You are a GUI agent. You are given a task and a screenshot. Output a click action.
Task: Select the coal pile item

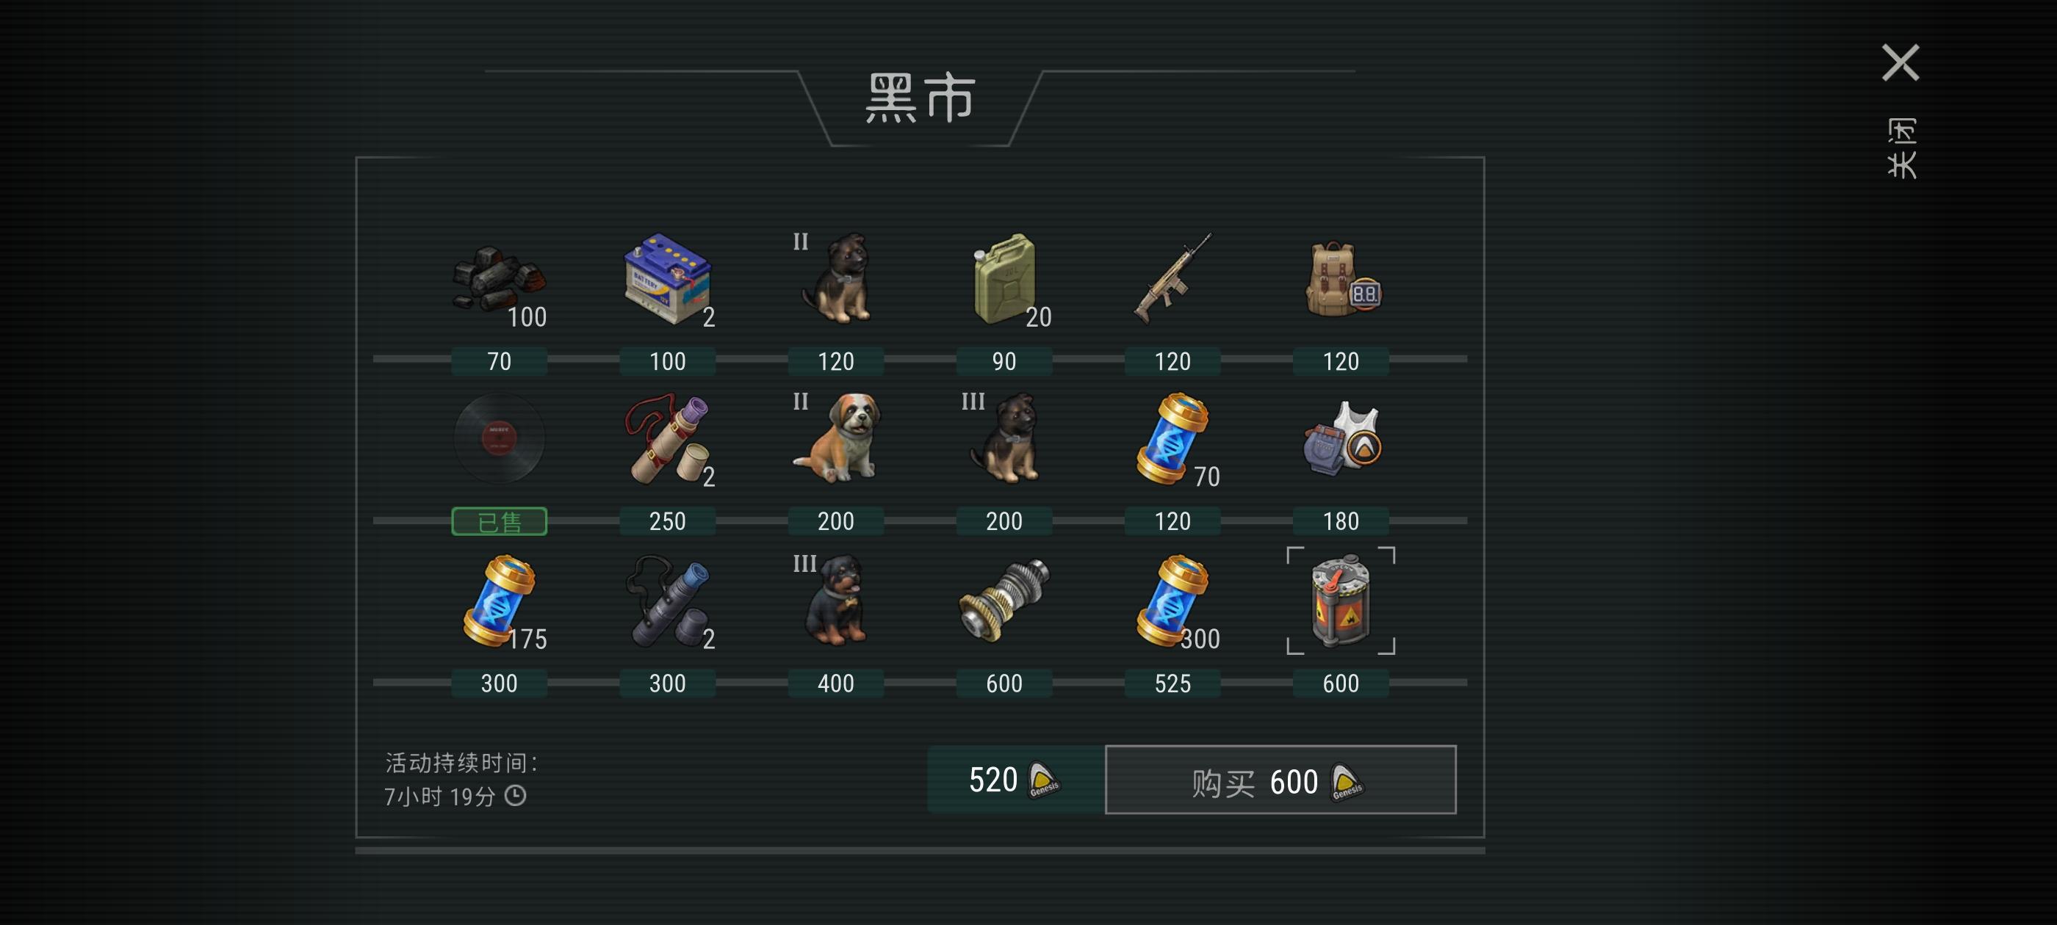point(499,280)
